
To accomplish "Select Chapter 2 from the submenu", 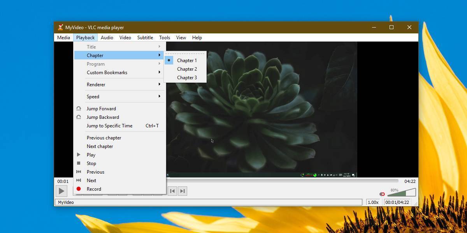I will click(x=187, y=69).
